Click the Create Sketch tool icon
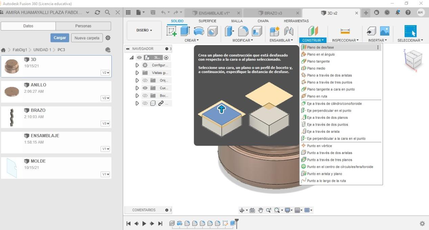This screenshot has height=230, width=429. pos(172,31)
